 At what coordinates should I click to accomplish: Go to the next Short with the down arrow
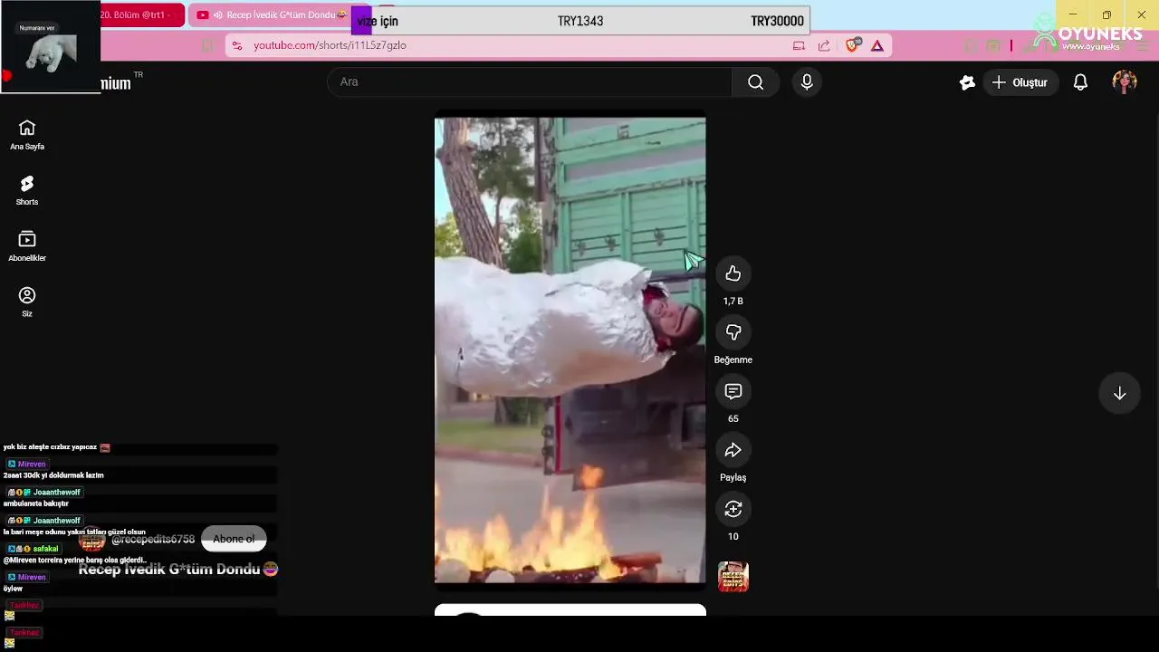(1120, 393)
